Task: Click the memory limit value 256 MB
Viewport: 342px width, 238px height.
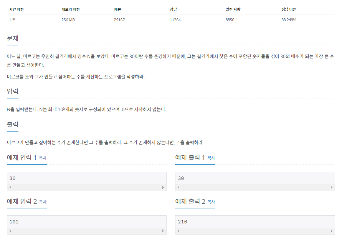Action: (x=68, y=20)
